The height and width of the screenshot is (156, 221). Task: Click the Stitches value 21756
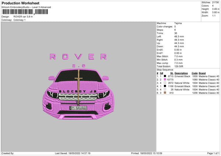(215, 3)
